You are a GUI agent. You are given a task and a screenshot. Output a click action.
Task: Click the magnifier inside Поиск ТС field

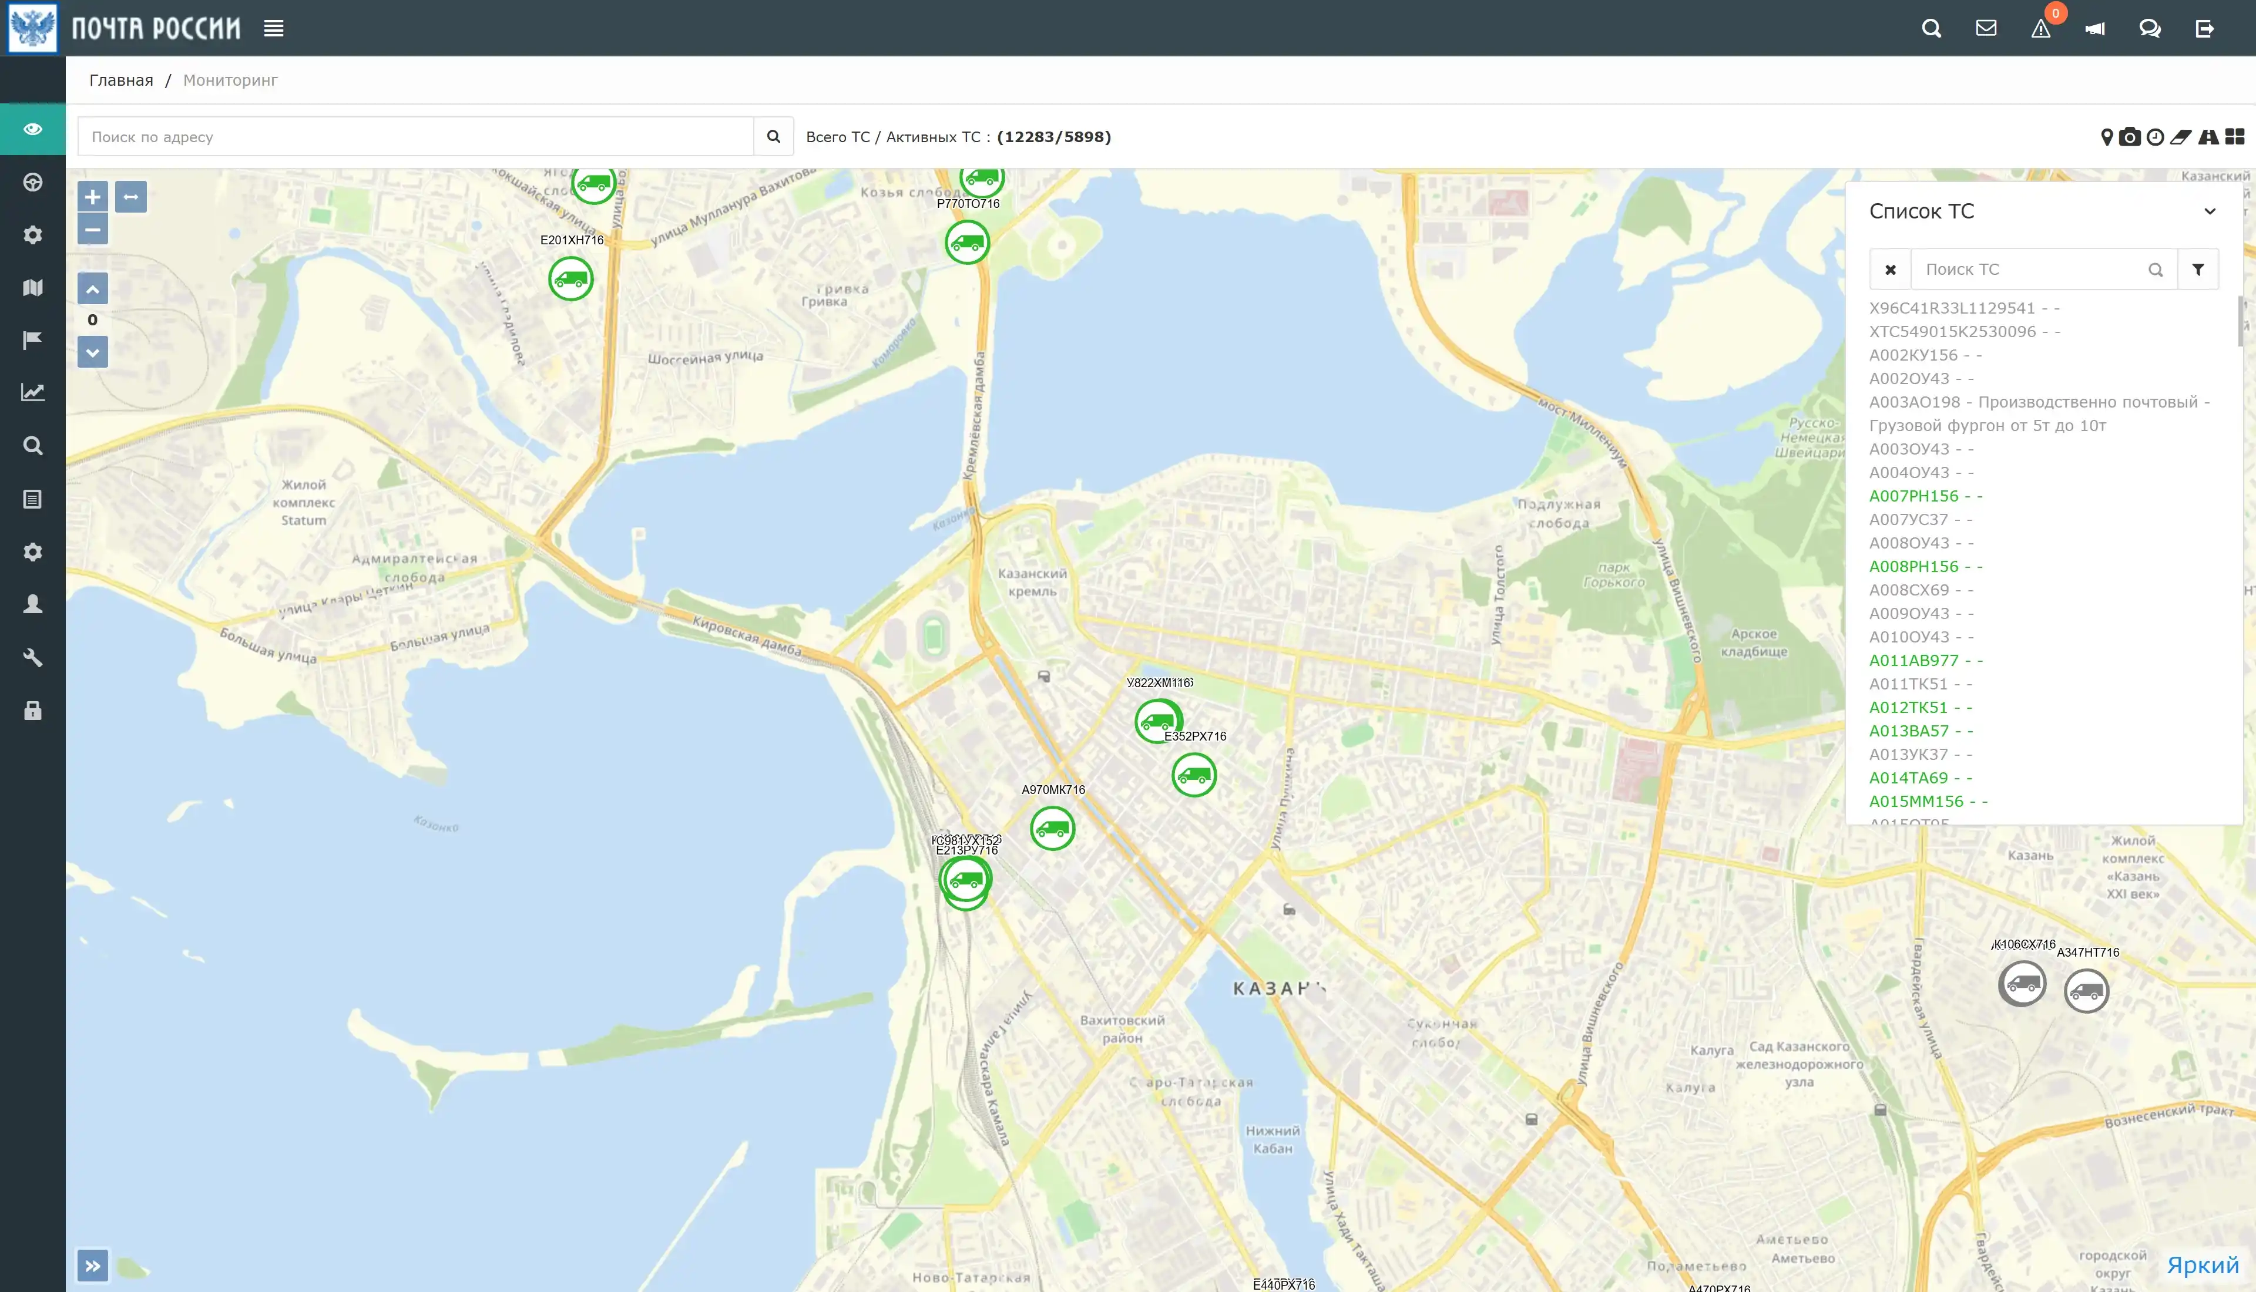(x=2155, y=270)
